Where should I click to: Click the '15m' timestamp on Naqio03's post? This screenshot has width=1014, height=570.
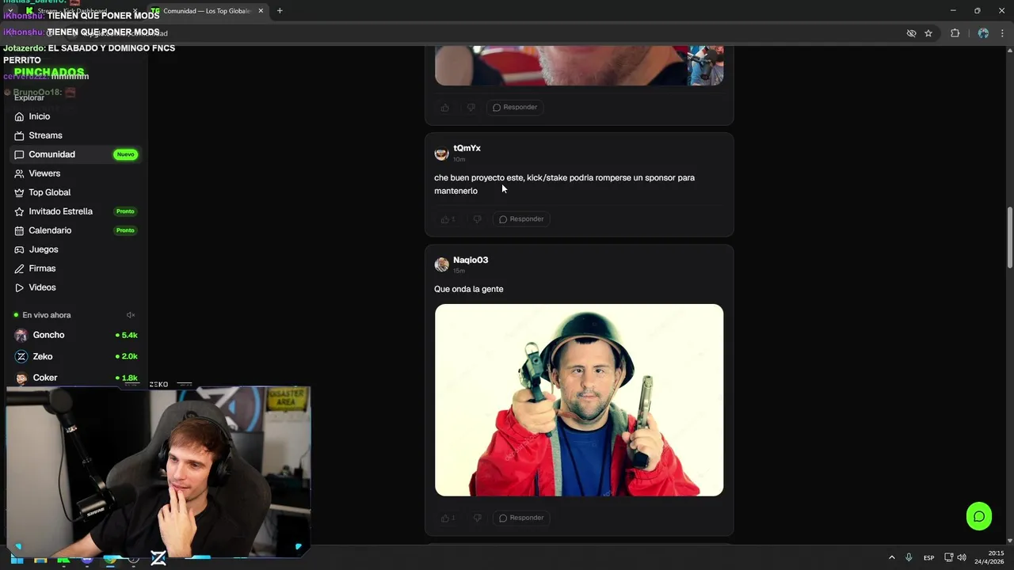click(x=459, y=271)
